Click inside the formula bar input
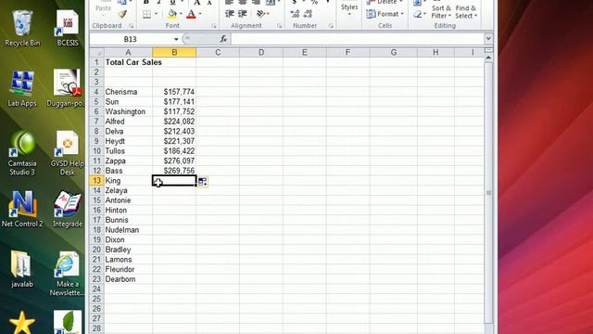 click(358, 39)
